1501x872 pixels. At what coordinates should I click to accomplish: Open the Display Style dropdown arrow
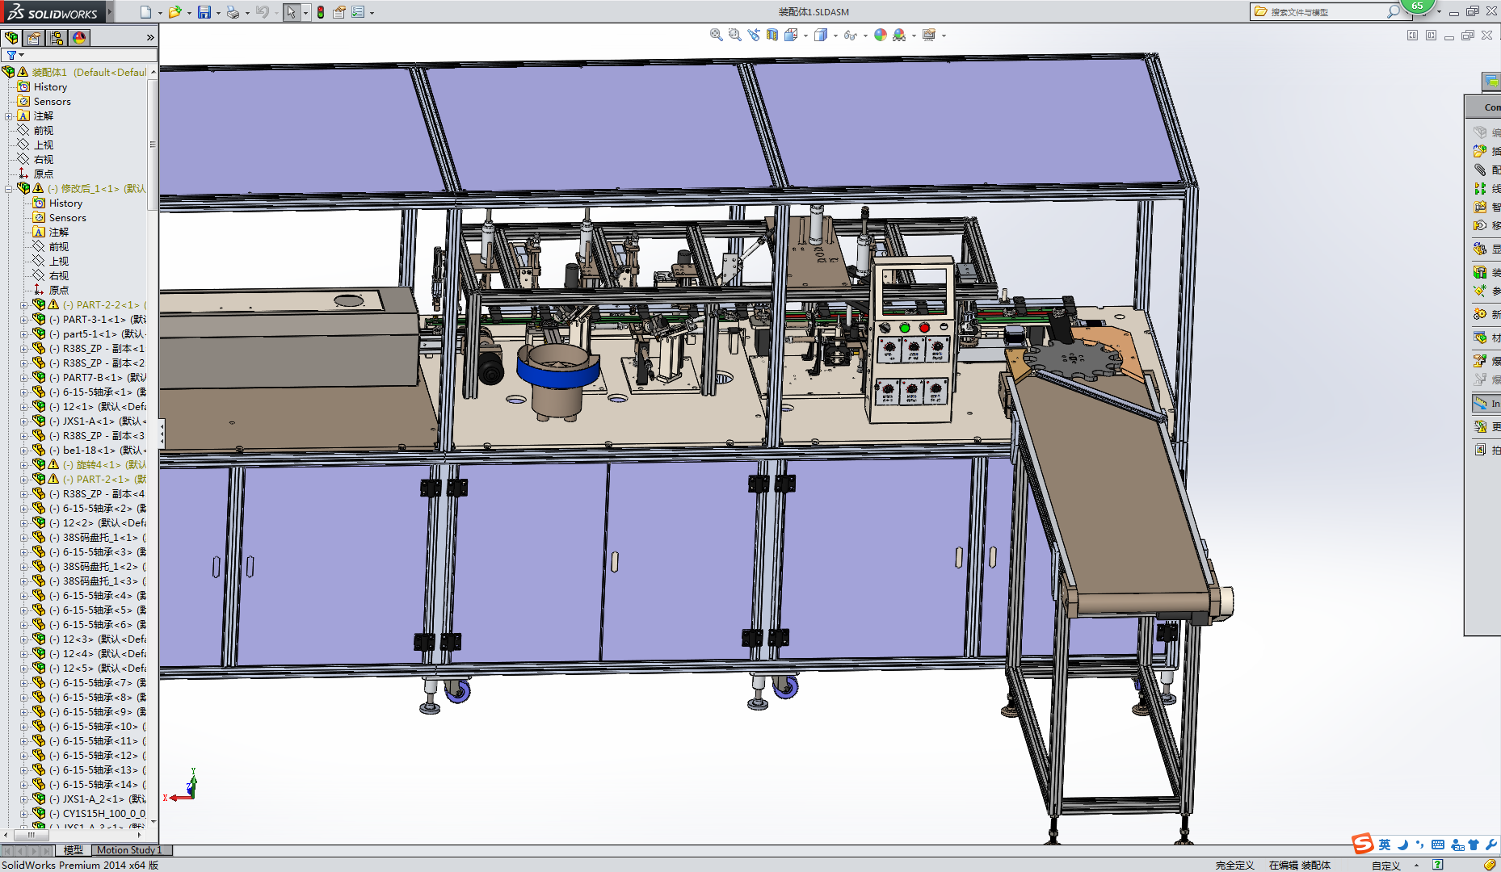tap(835, 36)
